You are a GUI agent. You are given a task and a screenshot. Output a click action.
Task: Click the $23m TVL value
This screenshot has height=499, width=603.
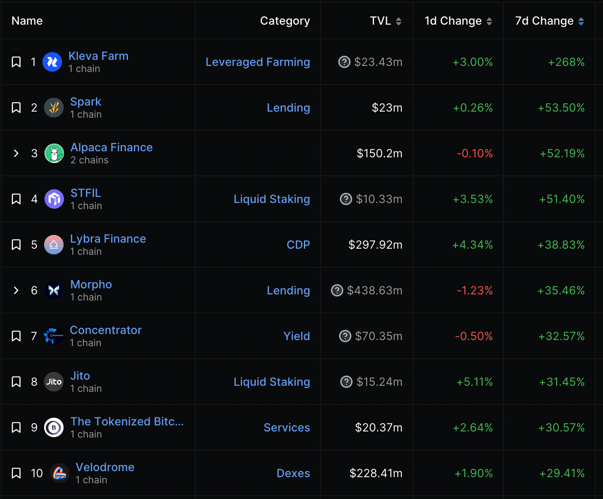(387, 108)
